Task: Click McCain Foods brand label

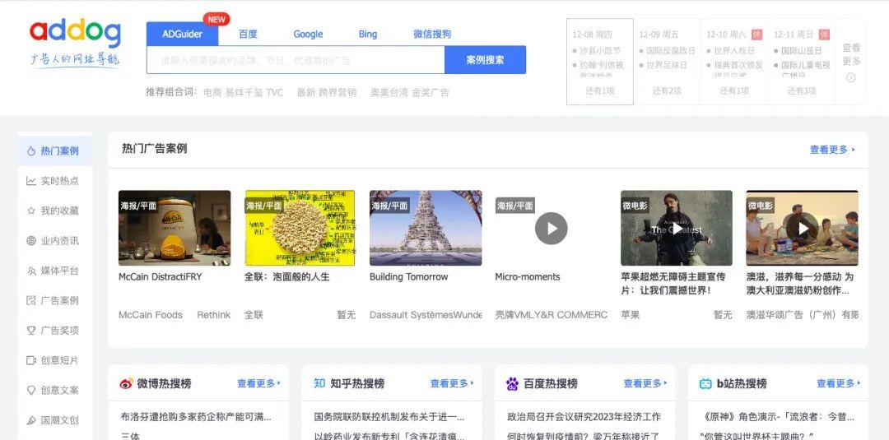Action: (x=151, y=315)
